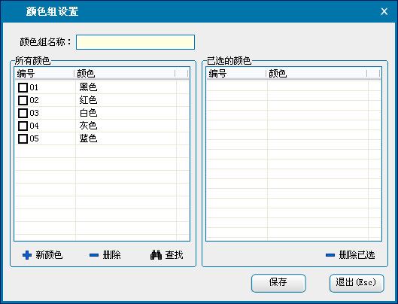Click the 新颜色 button label
Viewport: 398px width, 304px height.
coord(49,255)
